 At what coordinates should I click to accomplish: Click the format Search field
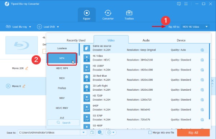(63, 123)
